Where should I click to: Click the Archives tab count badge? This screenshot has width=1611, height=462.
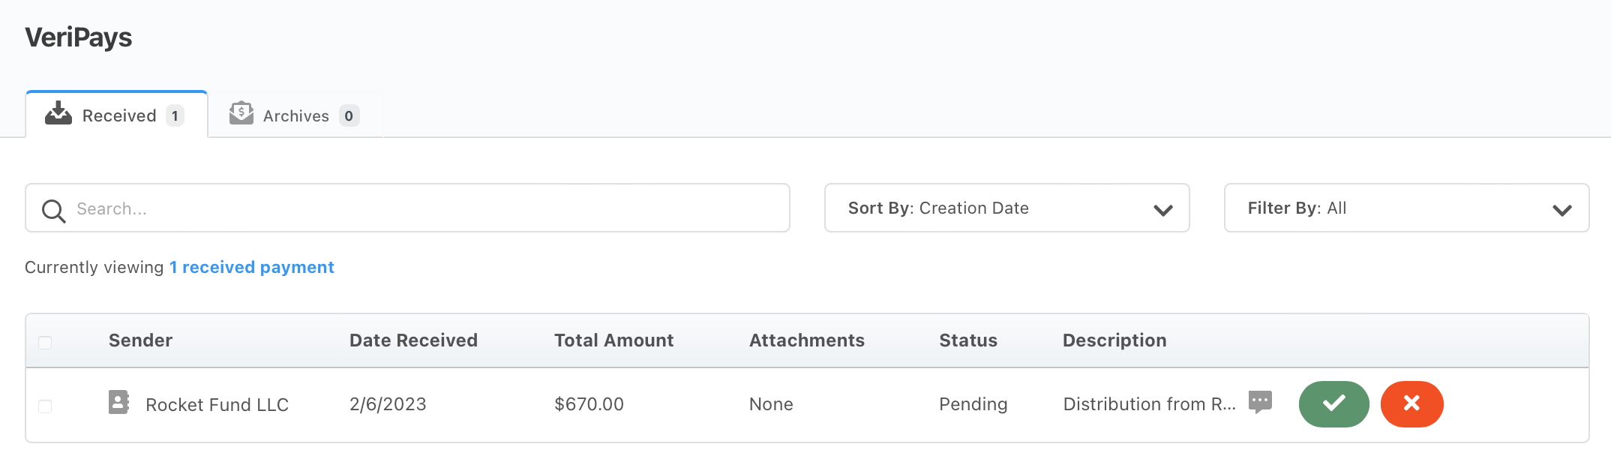pyautogui.click(x=349, y=115)
